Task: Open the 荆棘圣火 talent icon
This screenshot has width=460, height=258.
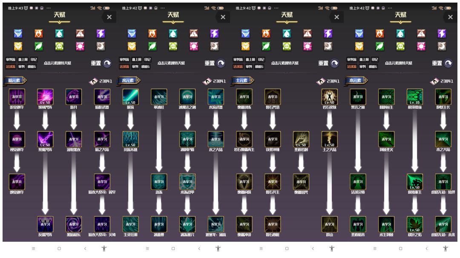Action: 386,139
